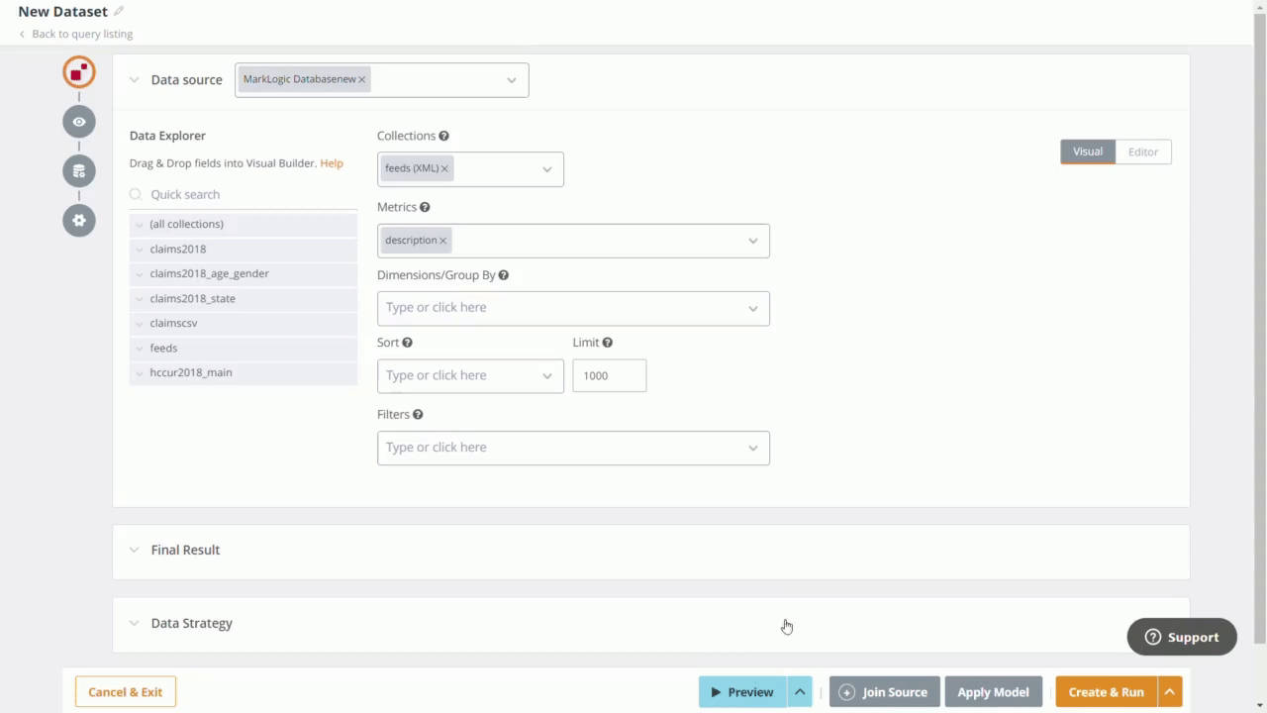Click the Create & Run button
The height and width of the screenshot is (713, 1267).
point(1106,692)
